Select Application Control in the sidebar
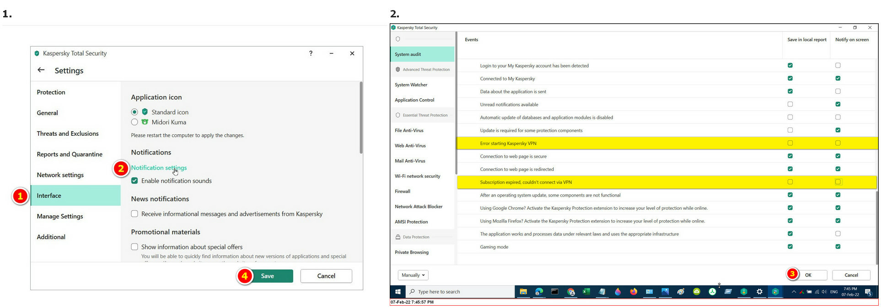The width and height of the screenshot is (881, 308). point(422,100)
